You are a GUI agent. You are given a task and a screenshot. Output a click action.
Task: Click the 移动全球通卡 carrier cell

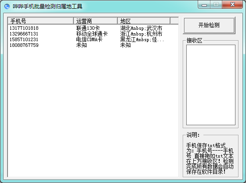92,34
